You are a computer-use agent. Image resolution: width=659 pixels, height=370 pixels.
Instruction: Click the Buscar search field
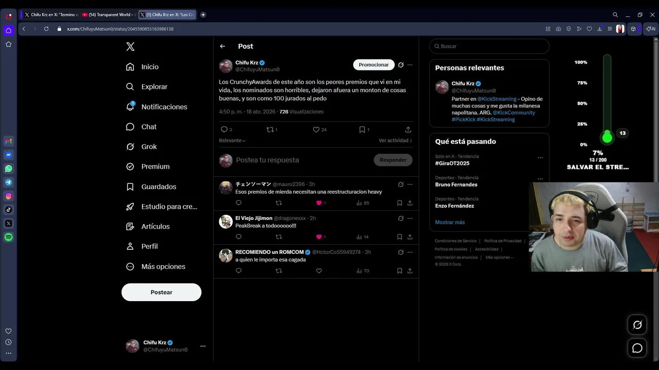(489, 46)
